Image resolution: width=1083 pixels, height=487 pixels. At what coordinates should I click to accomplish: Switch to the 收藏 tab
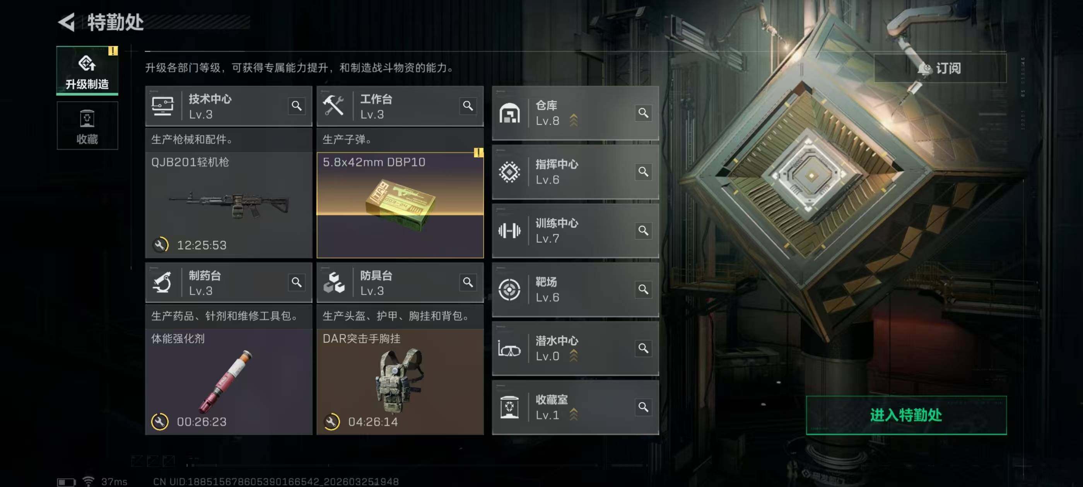87,126
